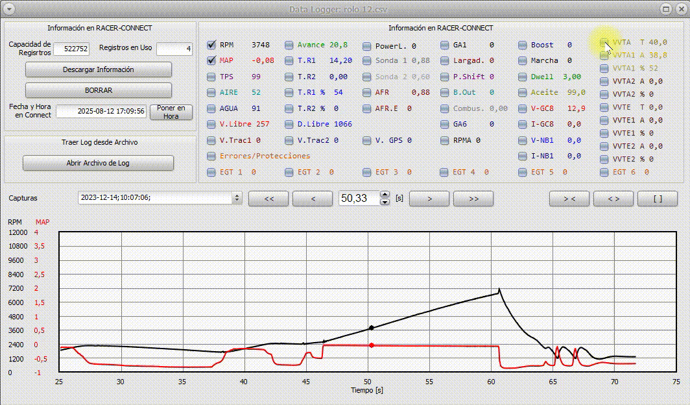Toggle the AFR channel checkbox
Image resolution: width=690 pixels, height=405 pixels.
[x=367, y=93]
